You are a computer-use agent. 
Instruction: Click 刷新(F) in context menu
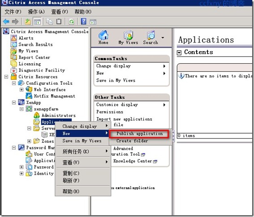pyautogui.click(x=82, y=181)
